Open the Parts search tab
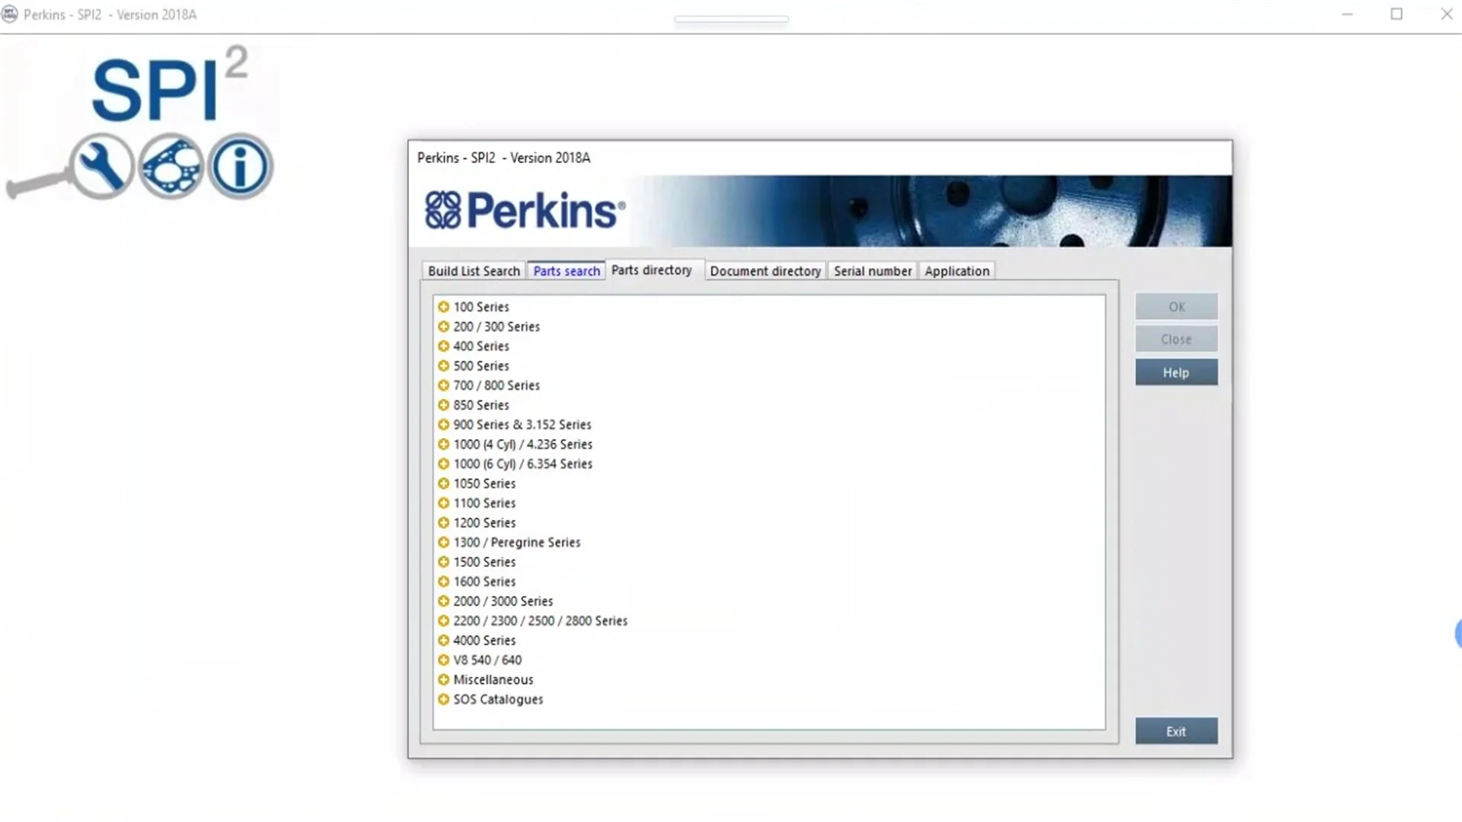This screenshot has height=822, width=1462. pyautogui.click(x=567, y=271)
